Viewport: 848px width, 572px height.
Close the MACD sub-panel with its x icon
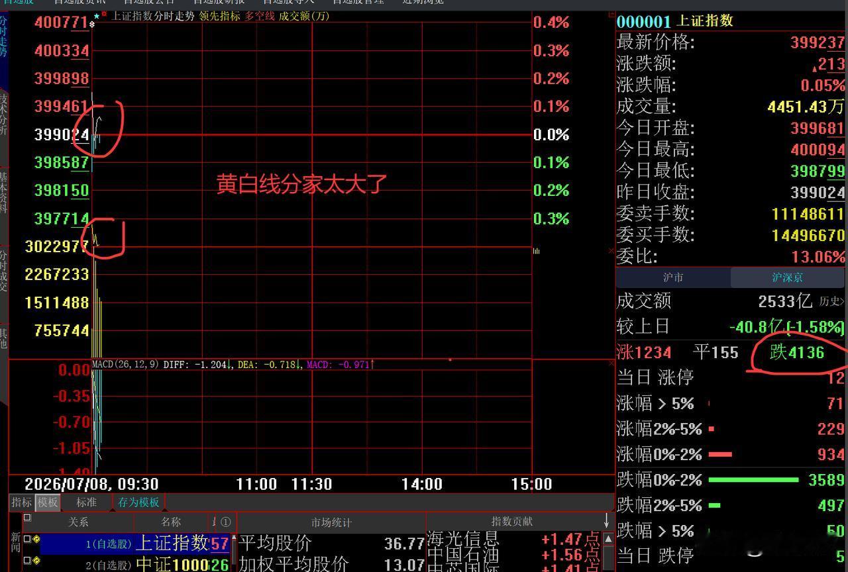pos(611,363)
